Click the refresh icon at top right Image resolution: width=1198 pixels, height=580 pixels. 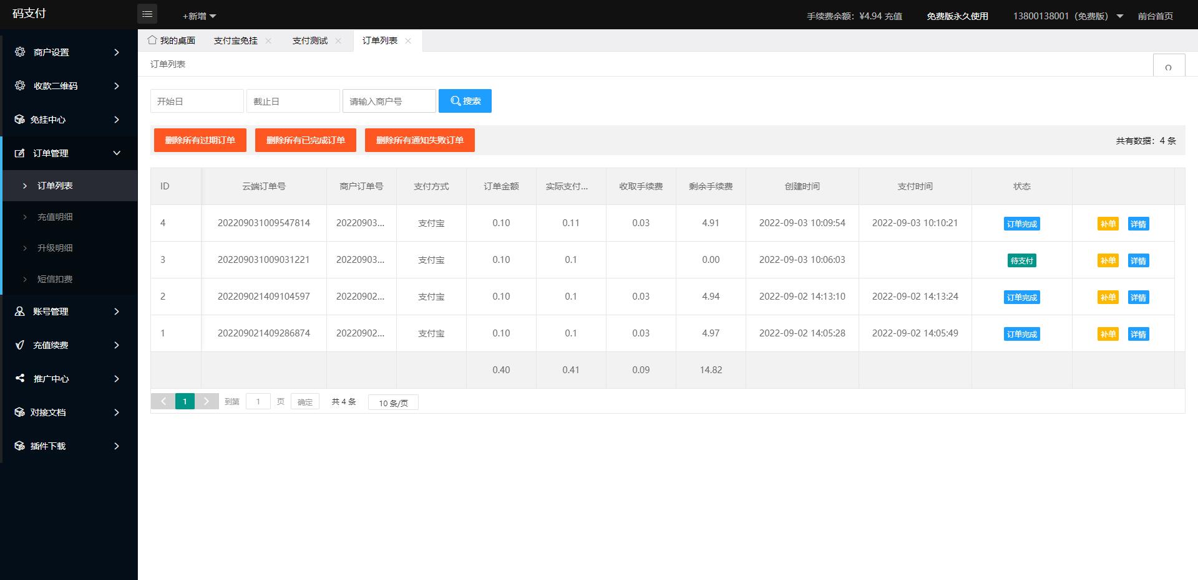[x=1168, y=67]
